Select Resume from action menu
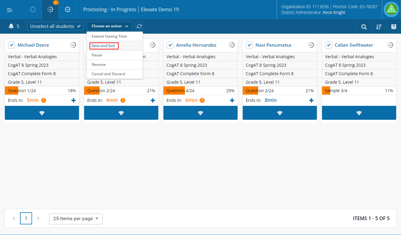The image size is (401, 235). [x=115, y=65]
